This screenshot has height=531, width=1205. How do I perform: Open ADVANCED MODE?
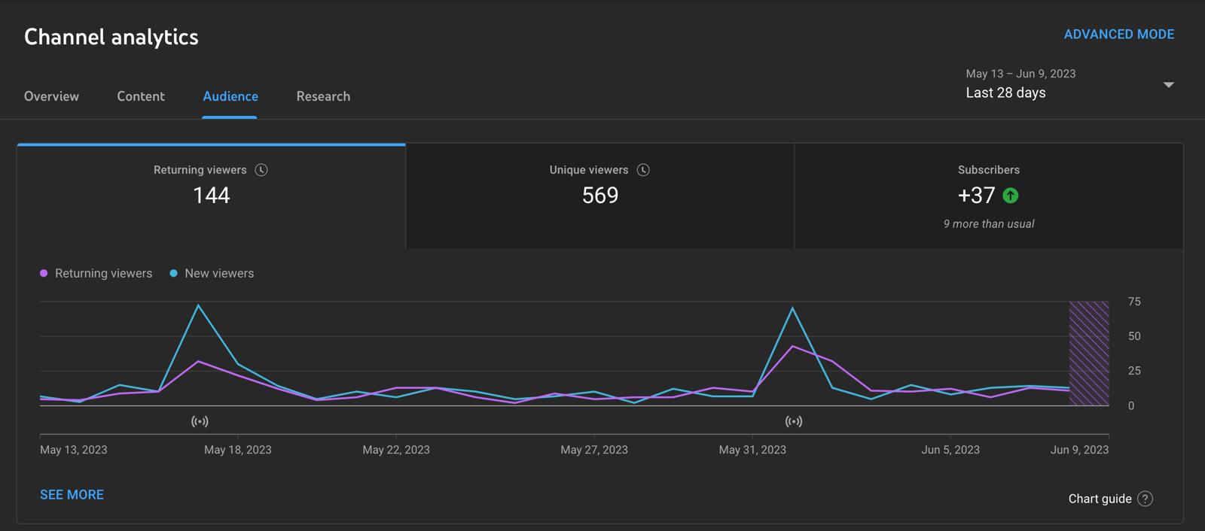(x=1118, y=35)
